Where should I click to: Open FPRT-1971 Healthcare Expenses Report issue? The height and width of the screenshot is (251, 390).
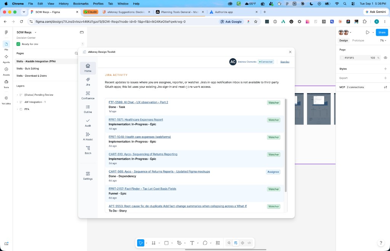point(136,120)
